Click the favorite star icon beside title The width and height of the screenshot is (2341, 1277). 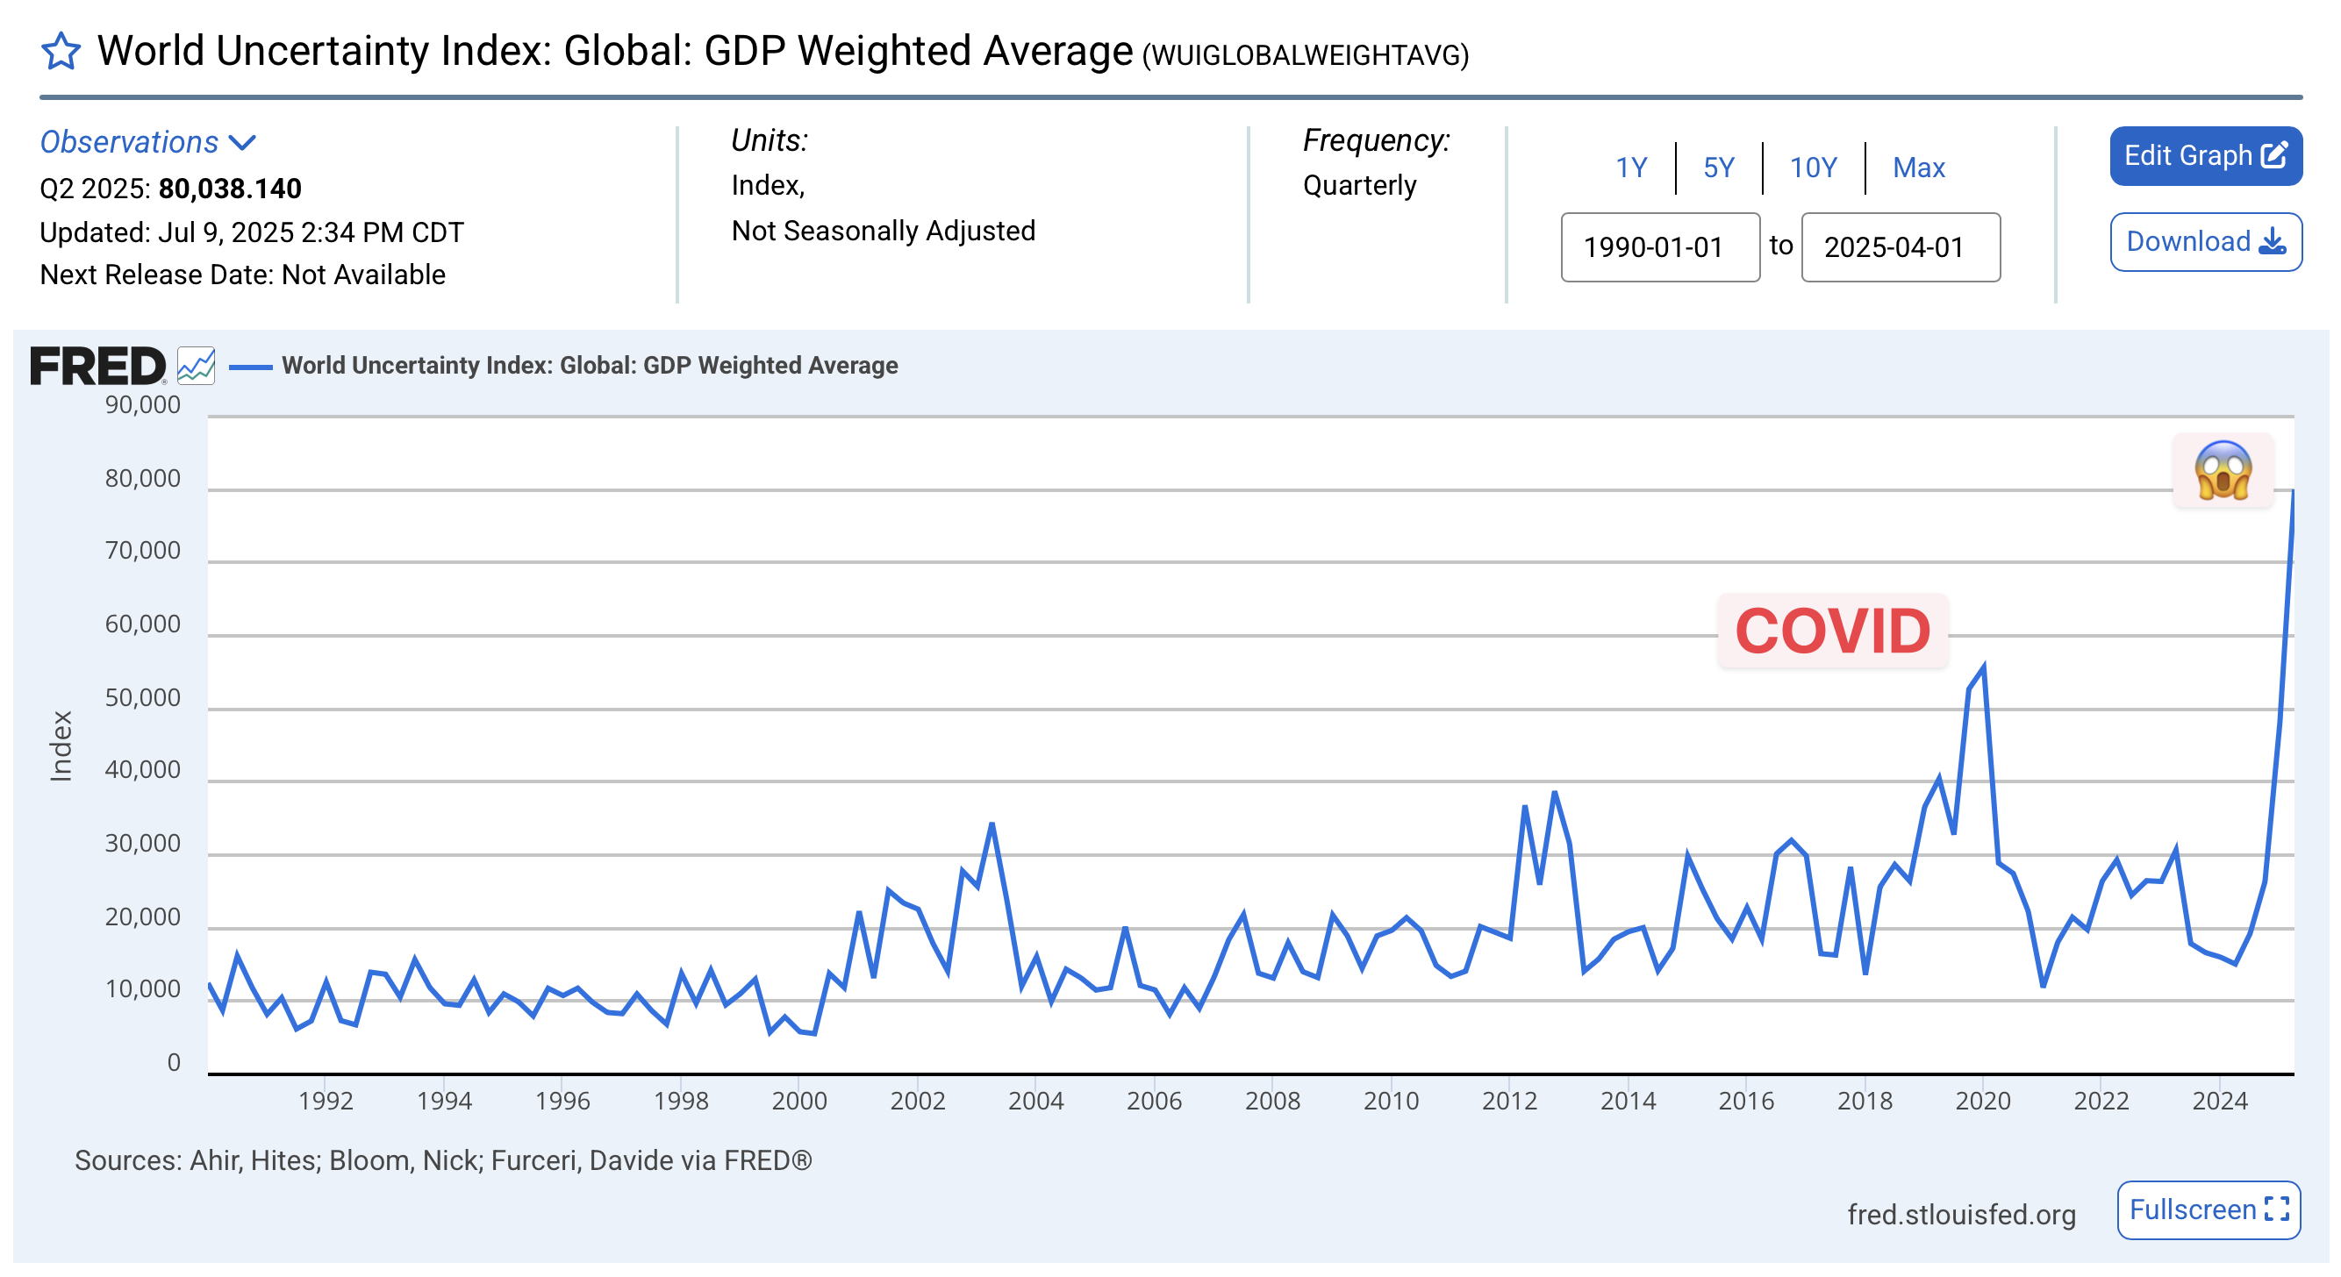pos(61,51)
